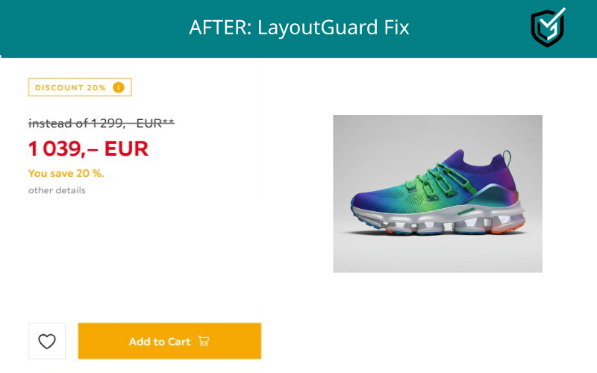Click the LayoutGuard shield logo

click(x=548, y=28)
